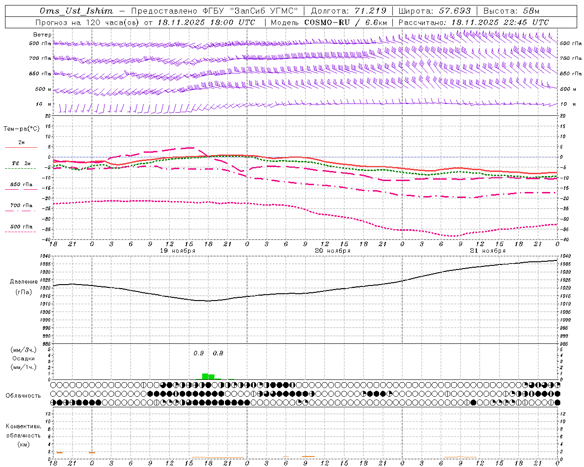Click the Модель COSMO-RU / 6.6км label
Viewport: 584px width, 467px height.
[328, 22]
